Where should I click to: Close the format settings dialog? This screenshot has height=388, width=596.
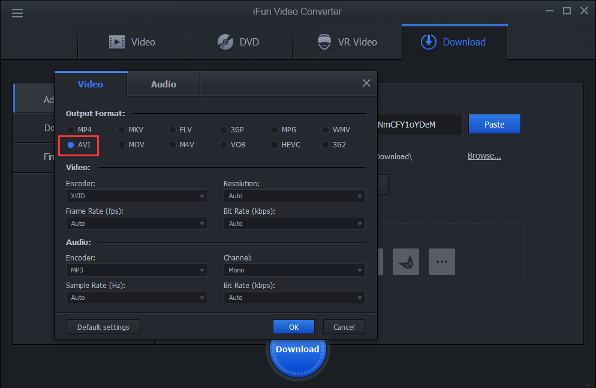(366, 83)
